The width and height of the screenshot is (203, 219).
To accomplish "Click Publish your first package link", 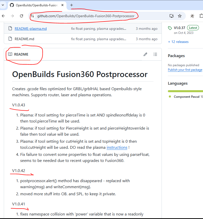I will coord(185,70).
